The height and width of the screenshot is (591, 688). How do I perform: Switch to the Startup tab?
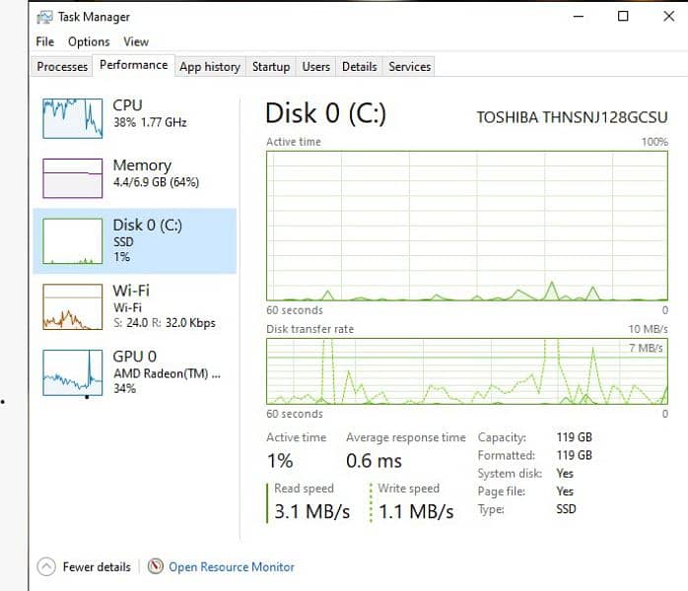coord(271,67)
